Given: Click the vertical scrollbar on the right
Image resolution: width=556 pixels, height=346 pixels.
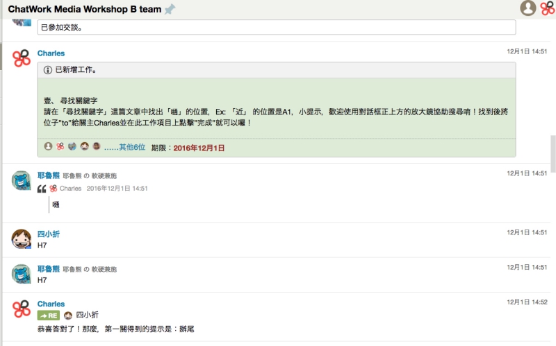Looking at the screenshot, I should point(553,153).
